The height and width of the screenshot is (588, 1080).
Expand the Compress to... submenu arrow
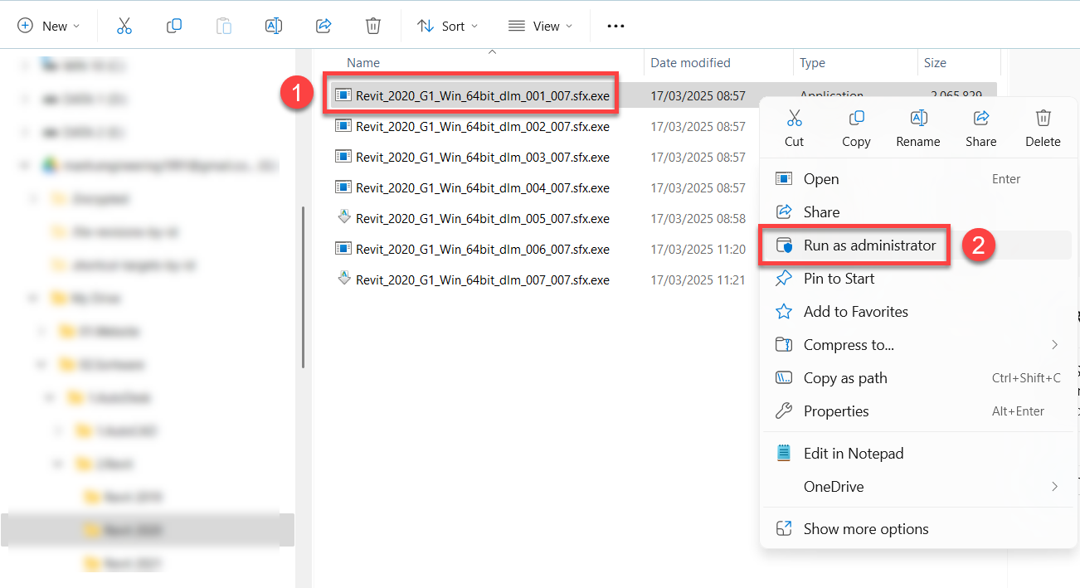pyautogui.click(x=1054, y=345)
